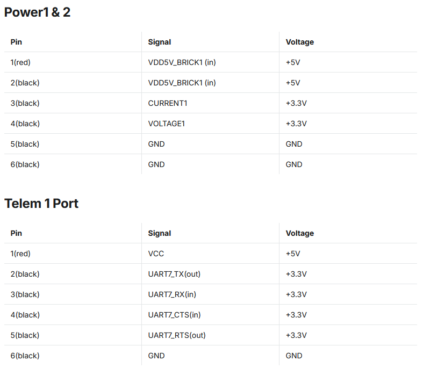Click Signal column header in Telem 1 Port table
Viewport: 423px width, 368px height.
pyautogui.click(x=160, y=233)
